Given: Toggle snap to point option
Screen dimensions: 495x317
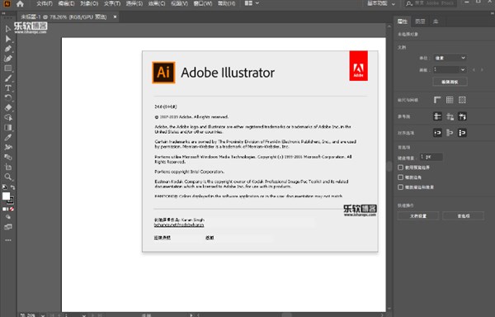Looking at the screenshot, I should 437,133.
